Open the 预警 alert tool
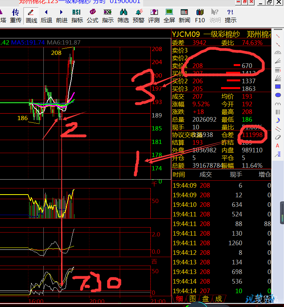The height and width of the screenshot is (307, 284). (139, 16)
